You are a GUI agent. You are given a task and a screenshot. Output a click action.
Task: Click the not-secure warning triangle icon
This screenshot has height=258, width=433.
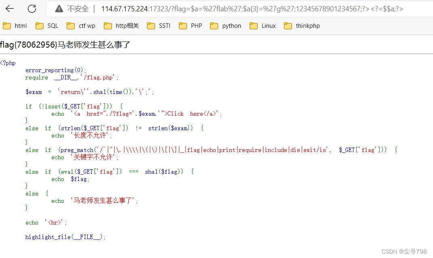[59, 9]
